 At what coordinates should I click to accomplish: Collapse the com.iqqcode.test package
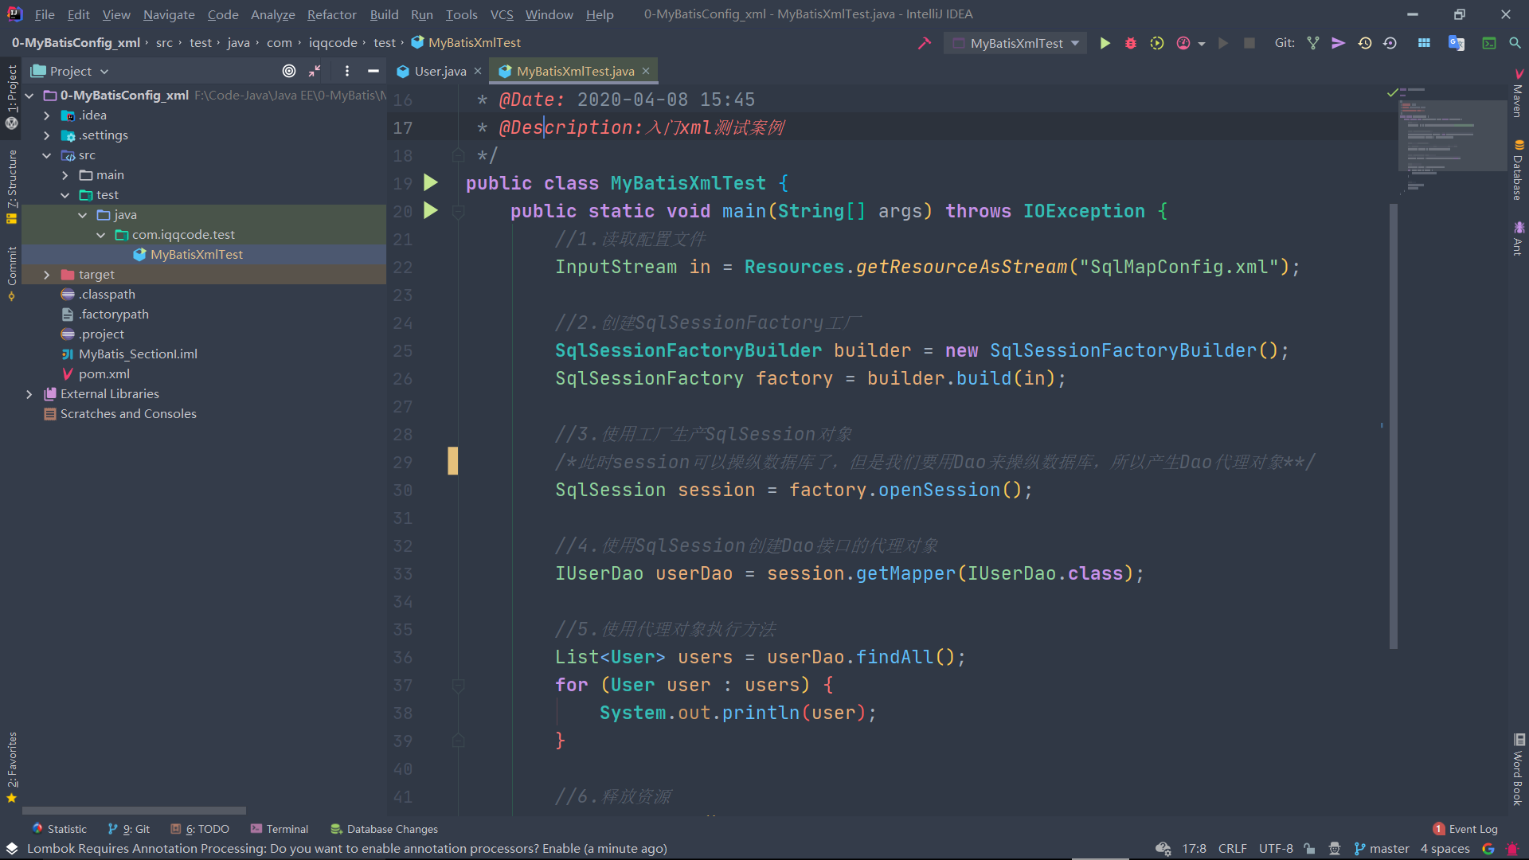tap(100, 235)
